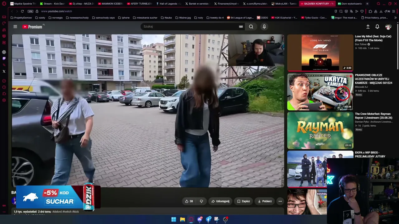Open the CEIDG bookmark link
This screenshot has width=399, height=224.
(262, 18)
